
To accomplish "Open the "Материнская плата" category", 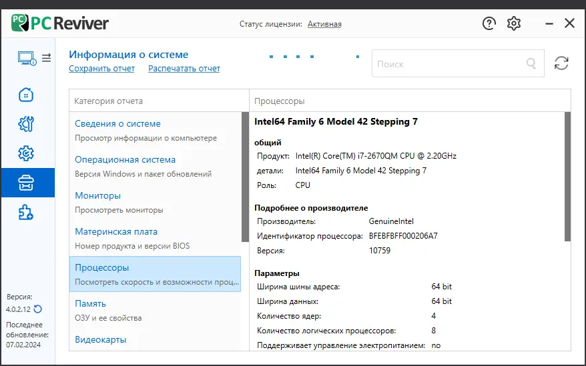I will [x=116, y=231].
